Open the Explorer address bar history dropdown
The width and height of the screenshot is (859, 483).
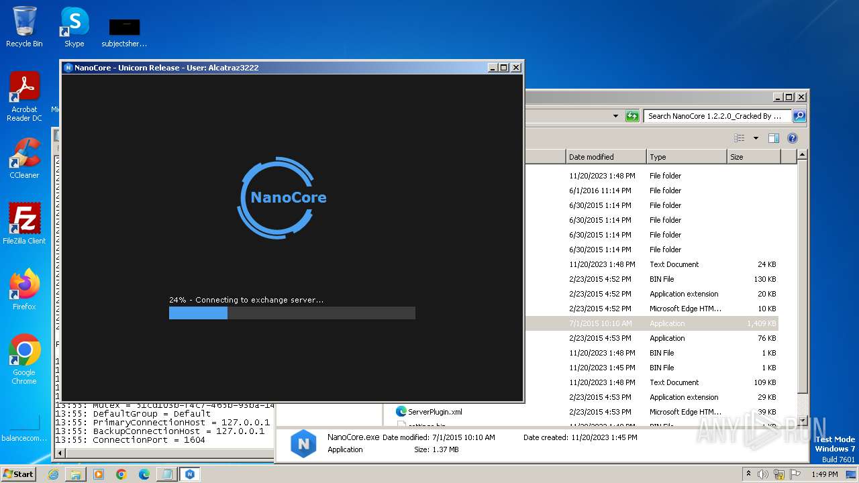615,116
